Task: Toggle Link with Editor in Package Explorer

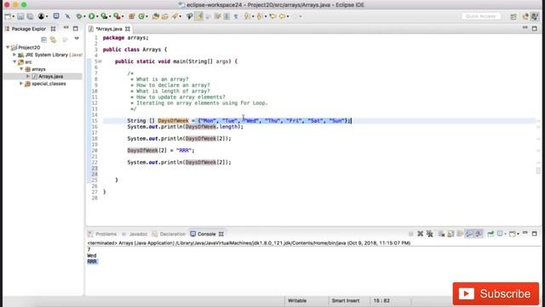Action: point(53,39)
